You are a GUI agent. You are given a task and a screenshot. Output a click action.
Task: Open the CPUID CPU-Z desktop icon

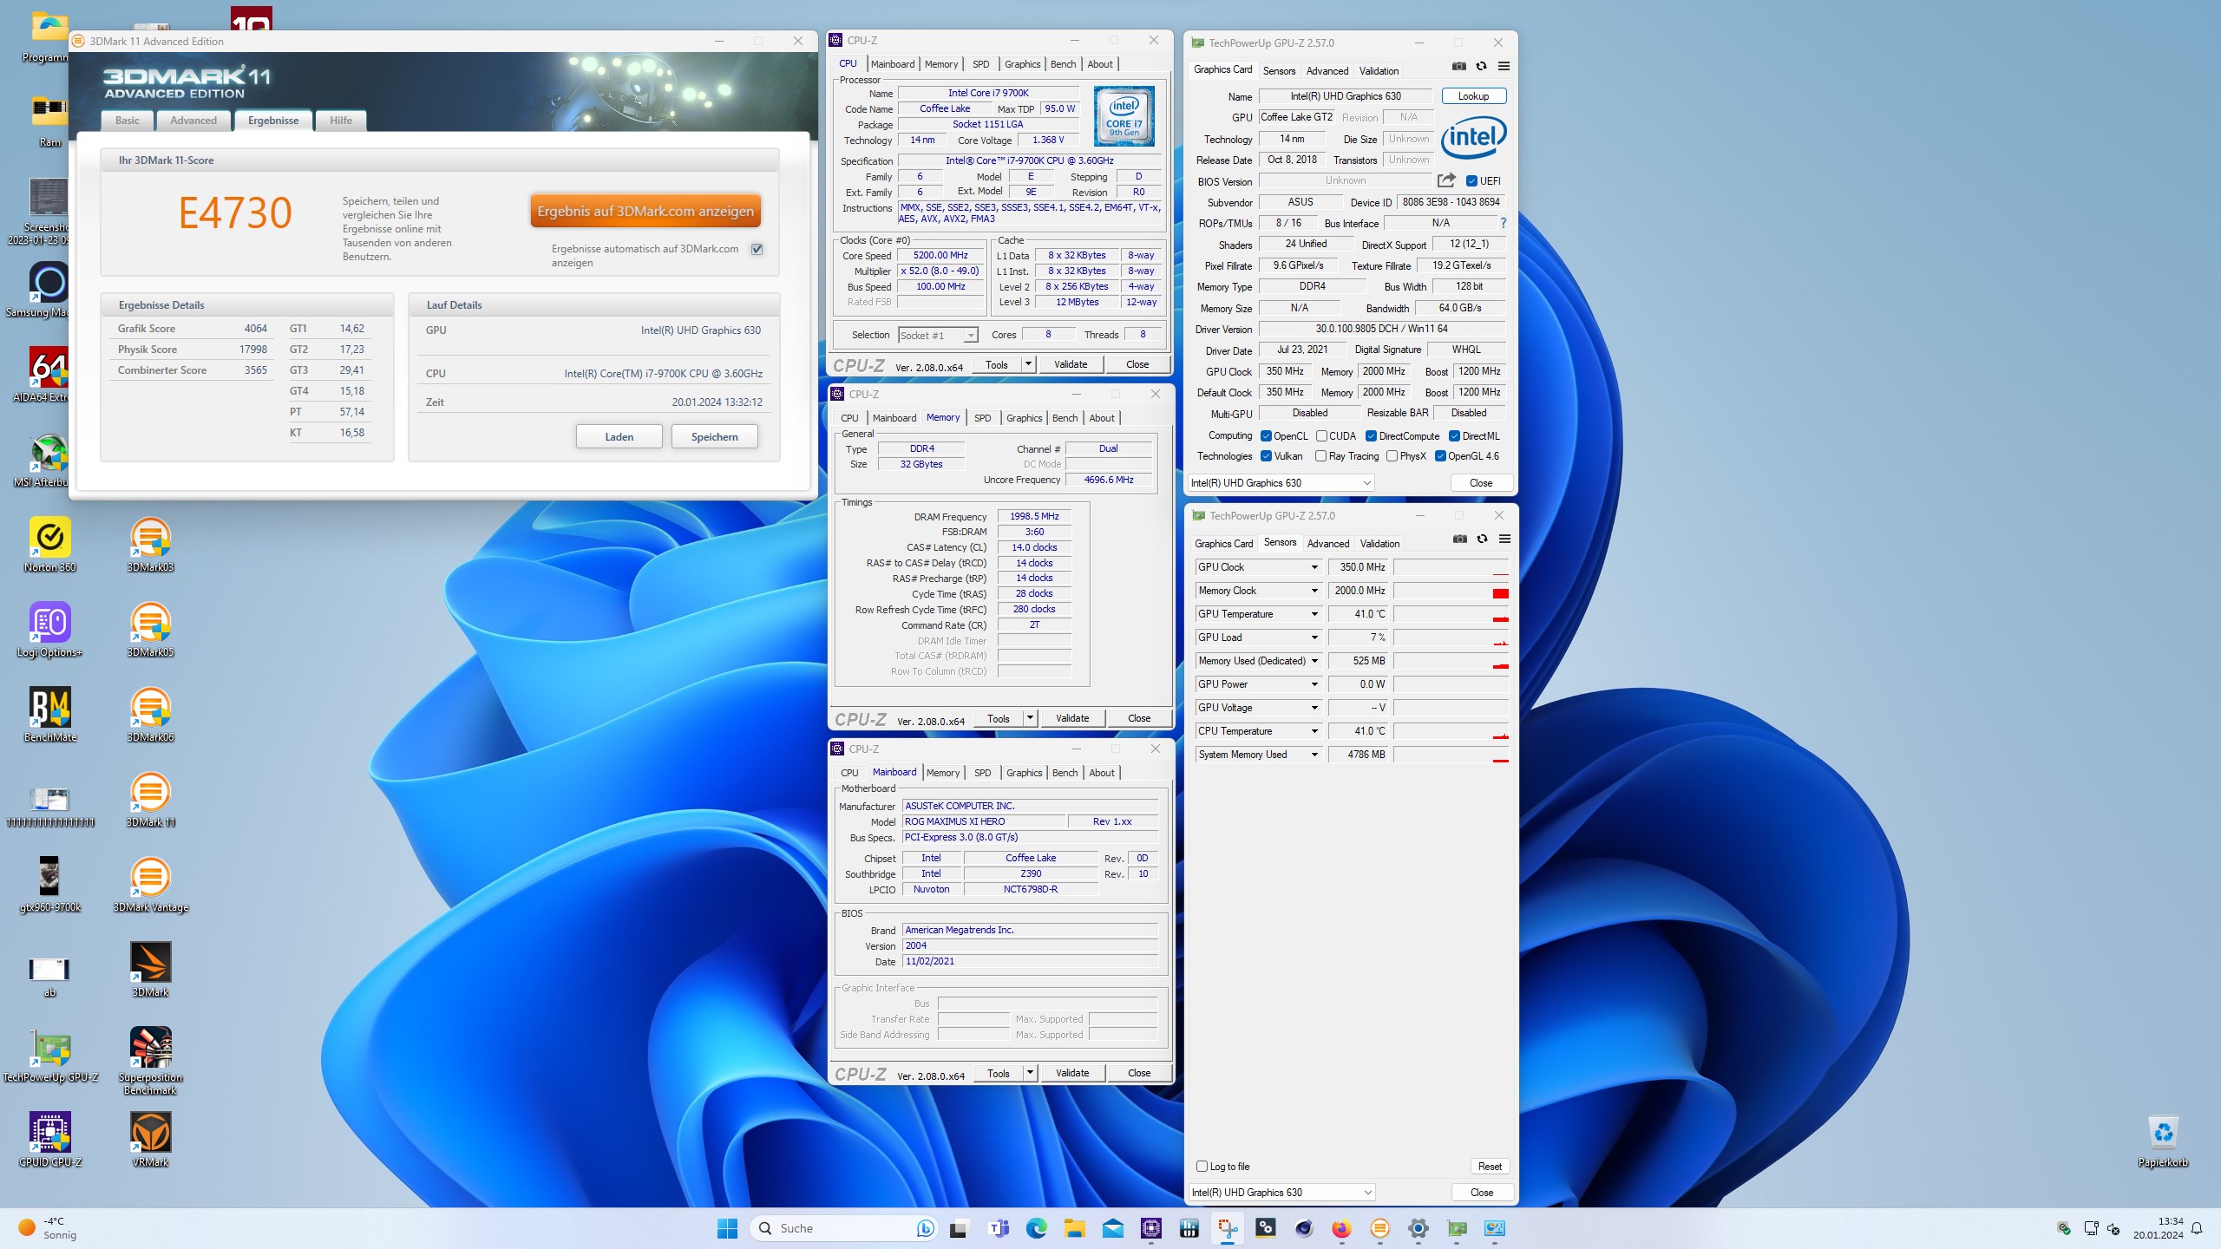click(49, 1139)
